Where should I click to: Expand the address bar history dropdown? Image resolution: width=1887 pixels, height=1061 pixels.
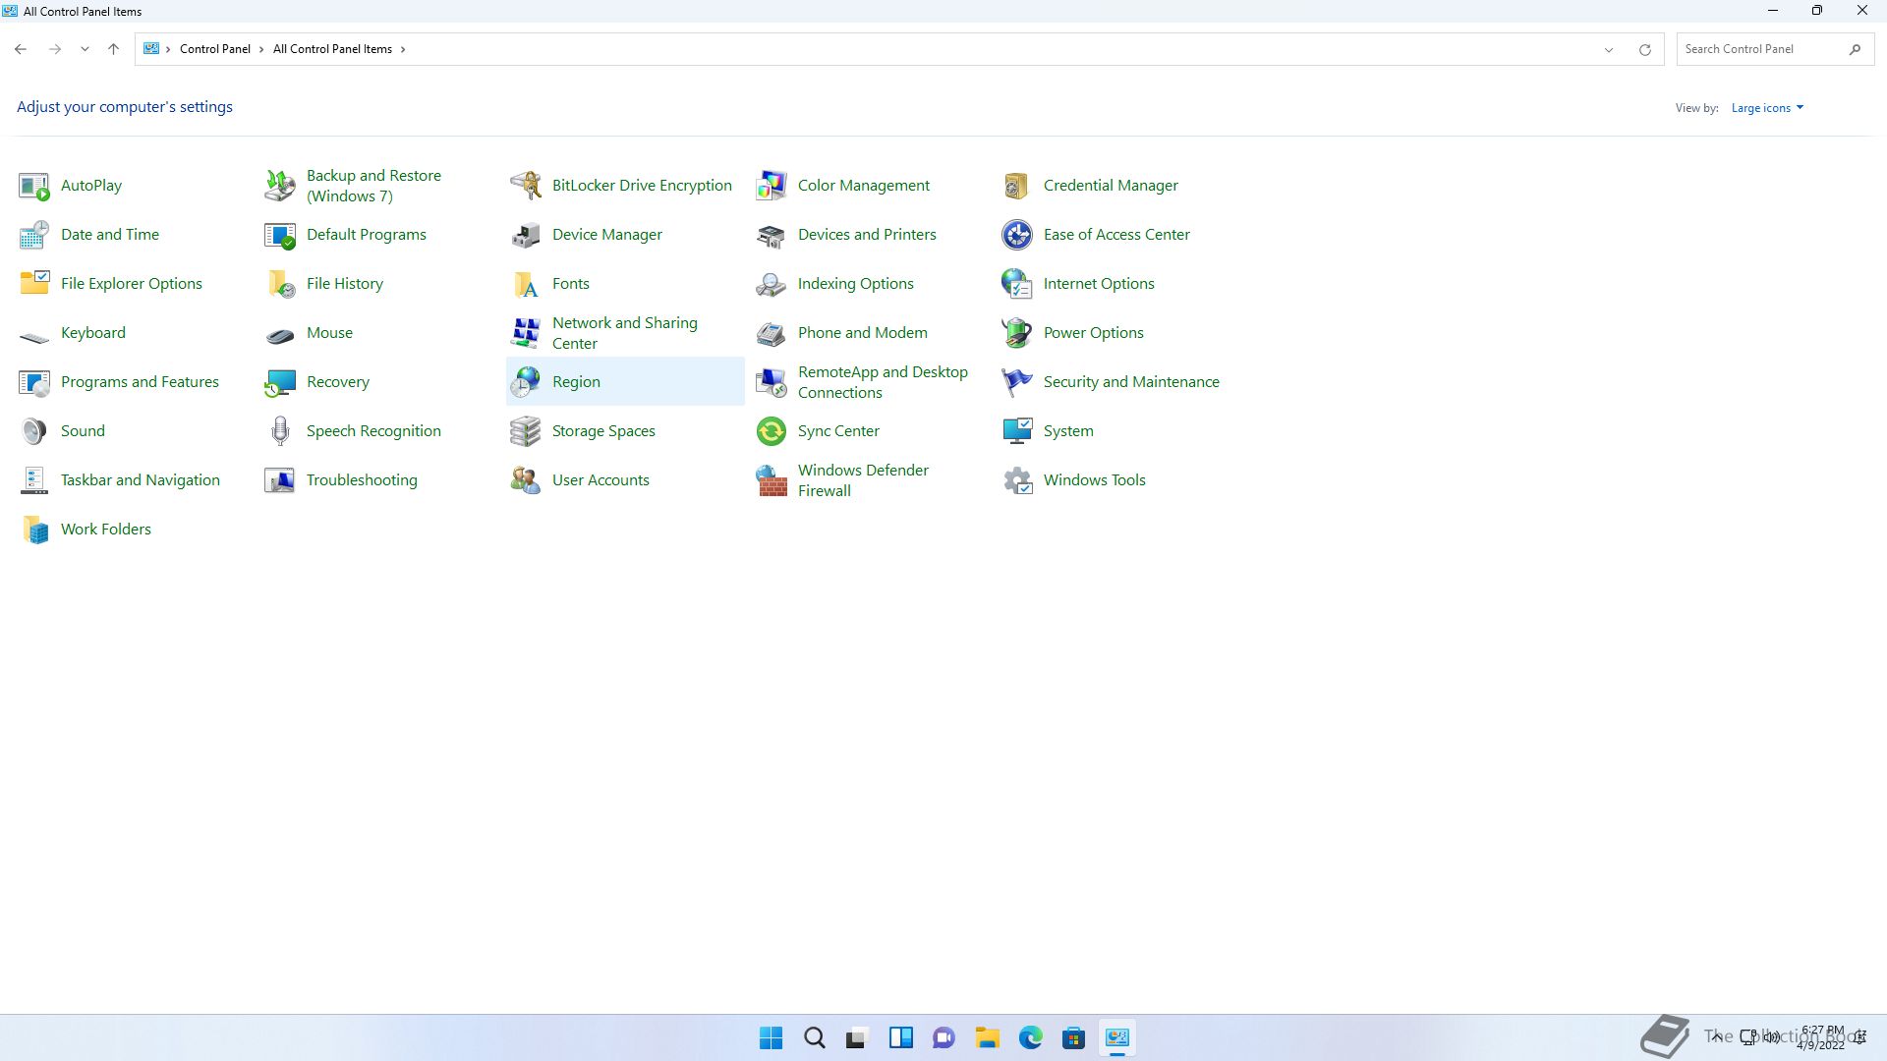(x=1609, y=49)
